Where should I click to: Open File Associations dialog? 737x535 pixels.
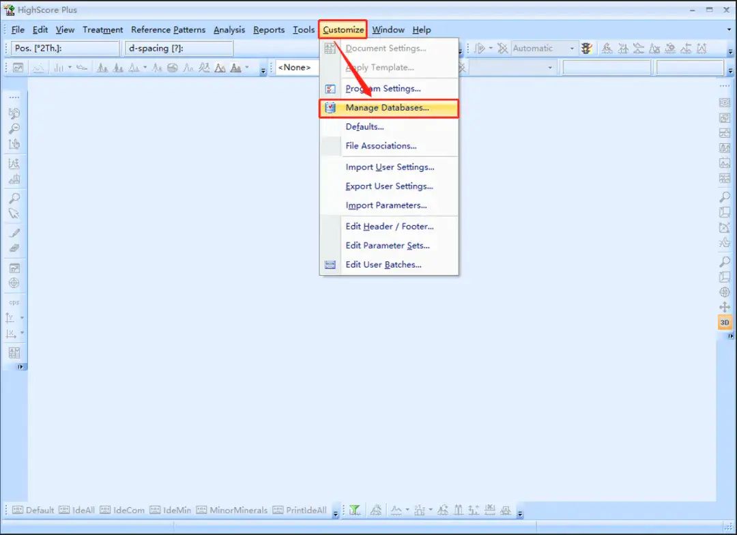(389, 146)
